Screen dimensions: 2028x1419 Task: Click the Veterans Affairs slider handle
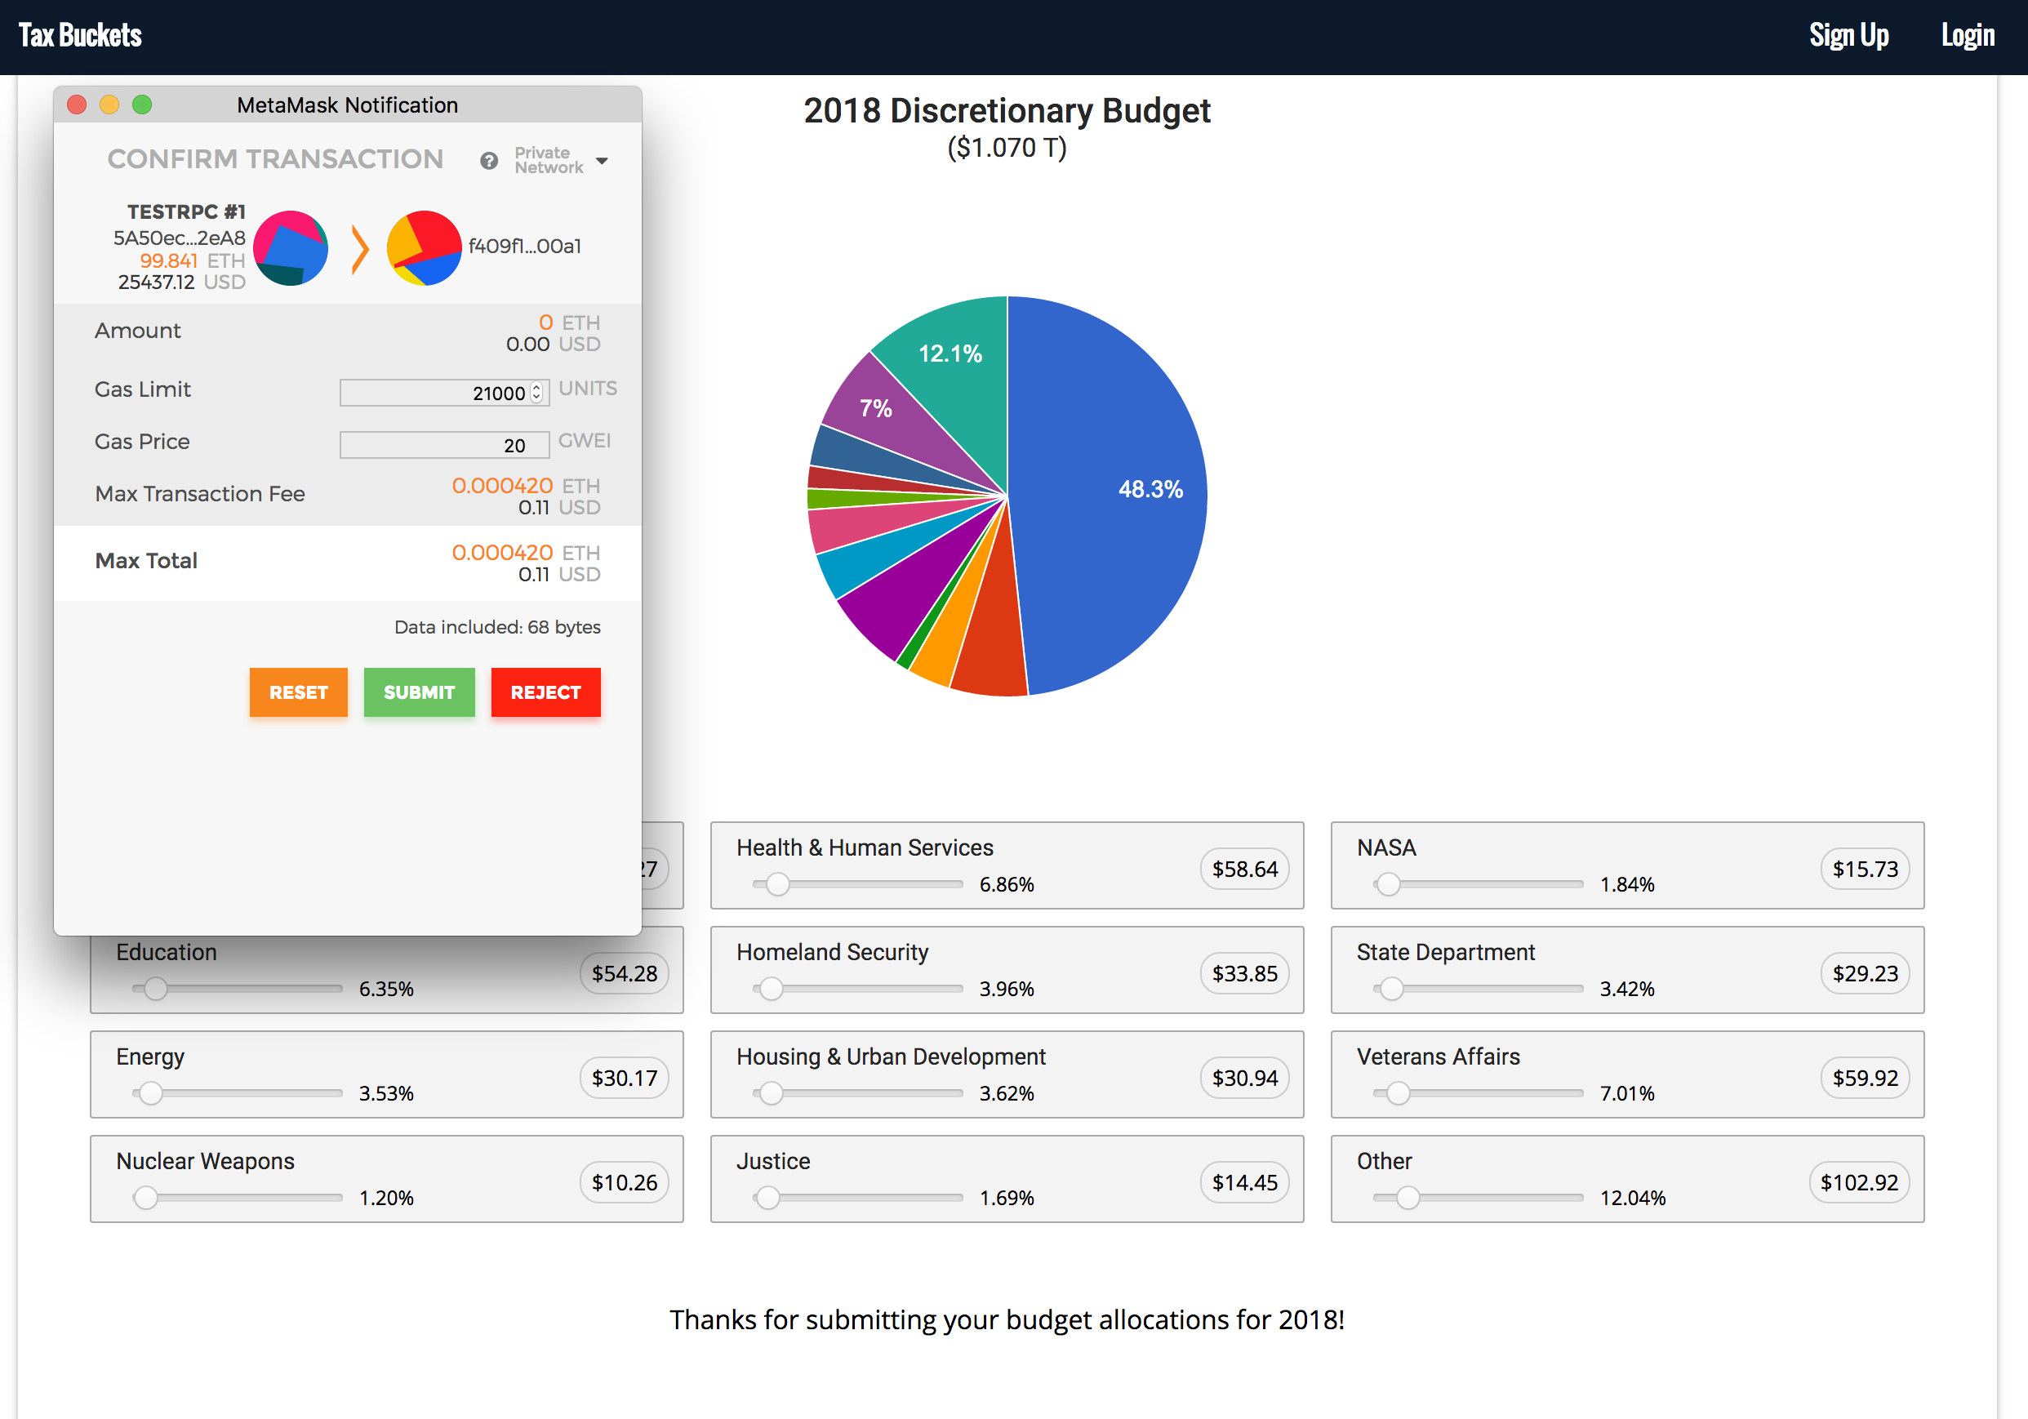coord(1398,1093)
